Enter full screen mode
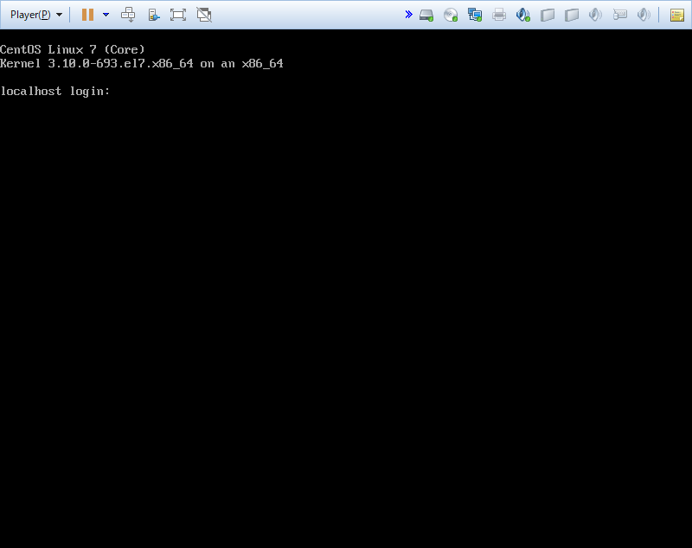This screenshot has width=692, height=548. pyautogui.click(x=178, y=15)
